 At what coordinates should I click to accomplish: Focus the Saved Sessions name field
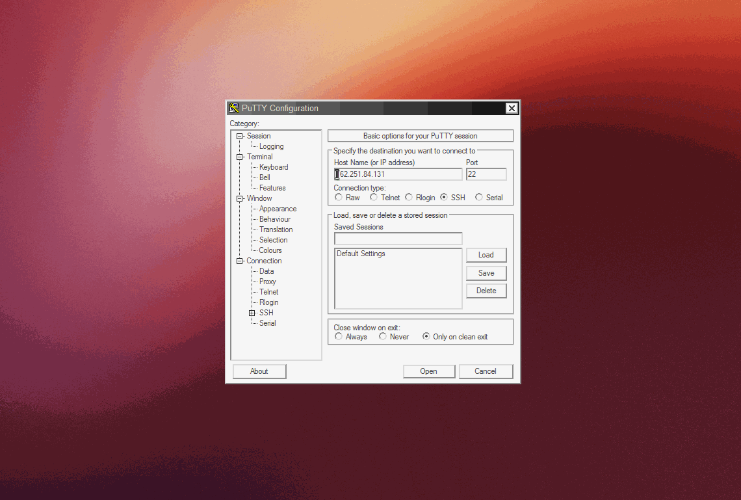click(x=398, y=238)
